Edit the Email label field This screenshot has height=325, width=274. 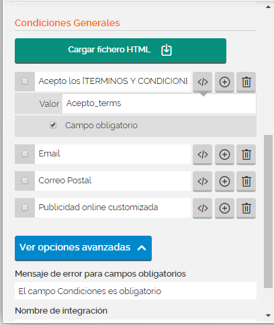(x=113, y=154)
